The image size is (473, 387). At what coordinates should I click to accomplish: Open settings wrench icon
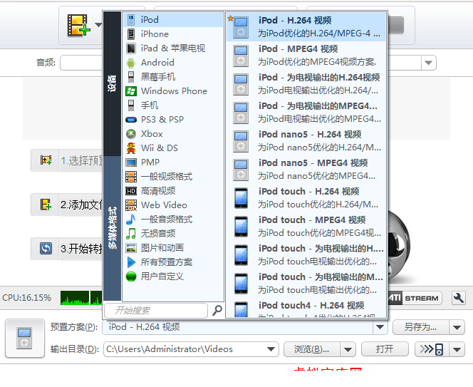[459, 298]
